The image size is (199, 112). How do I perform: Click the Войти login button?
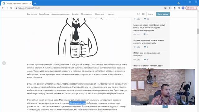150,14
